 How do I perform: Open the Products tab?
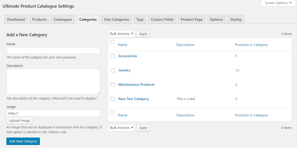point(39,19)
